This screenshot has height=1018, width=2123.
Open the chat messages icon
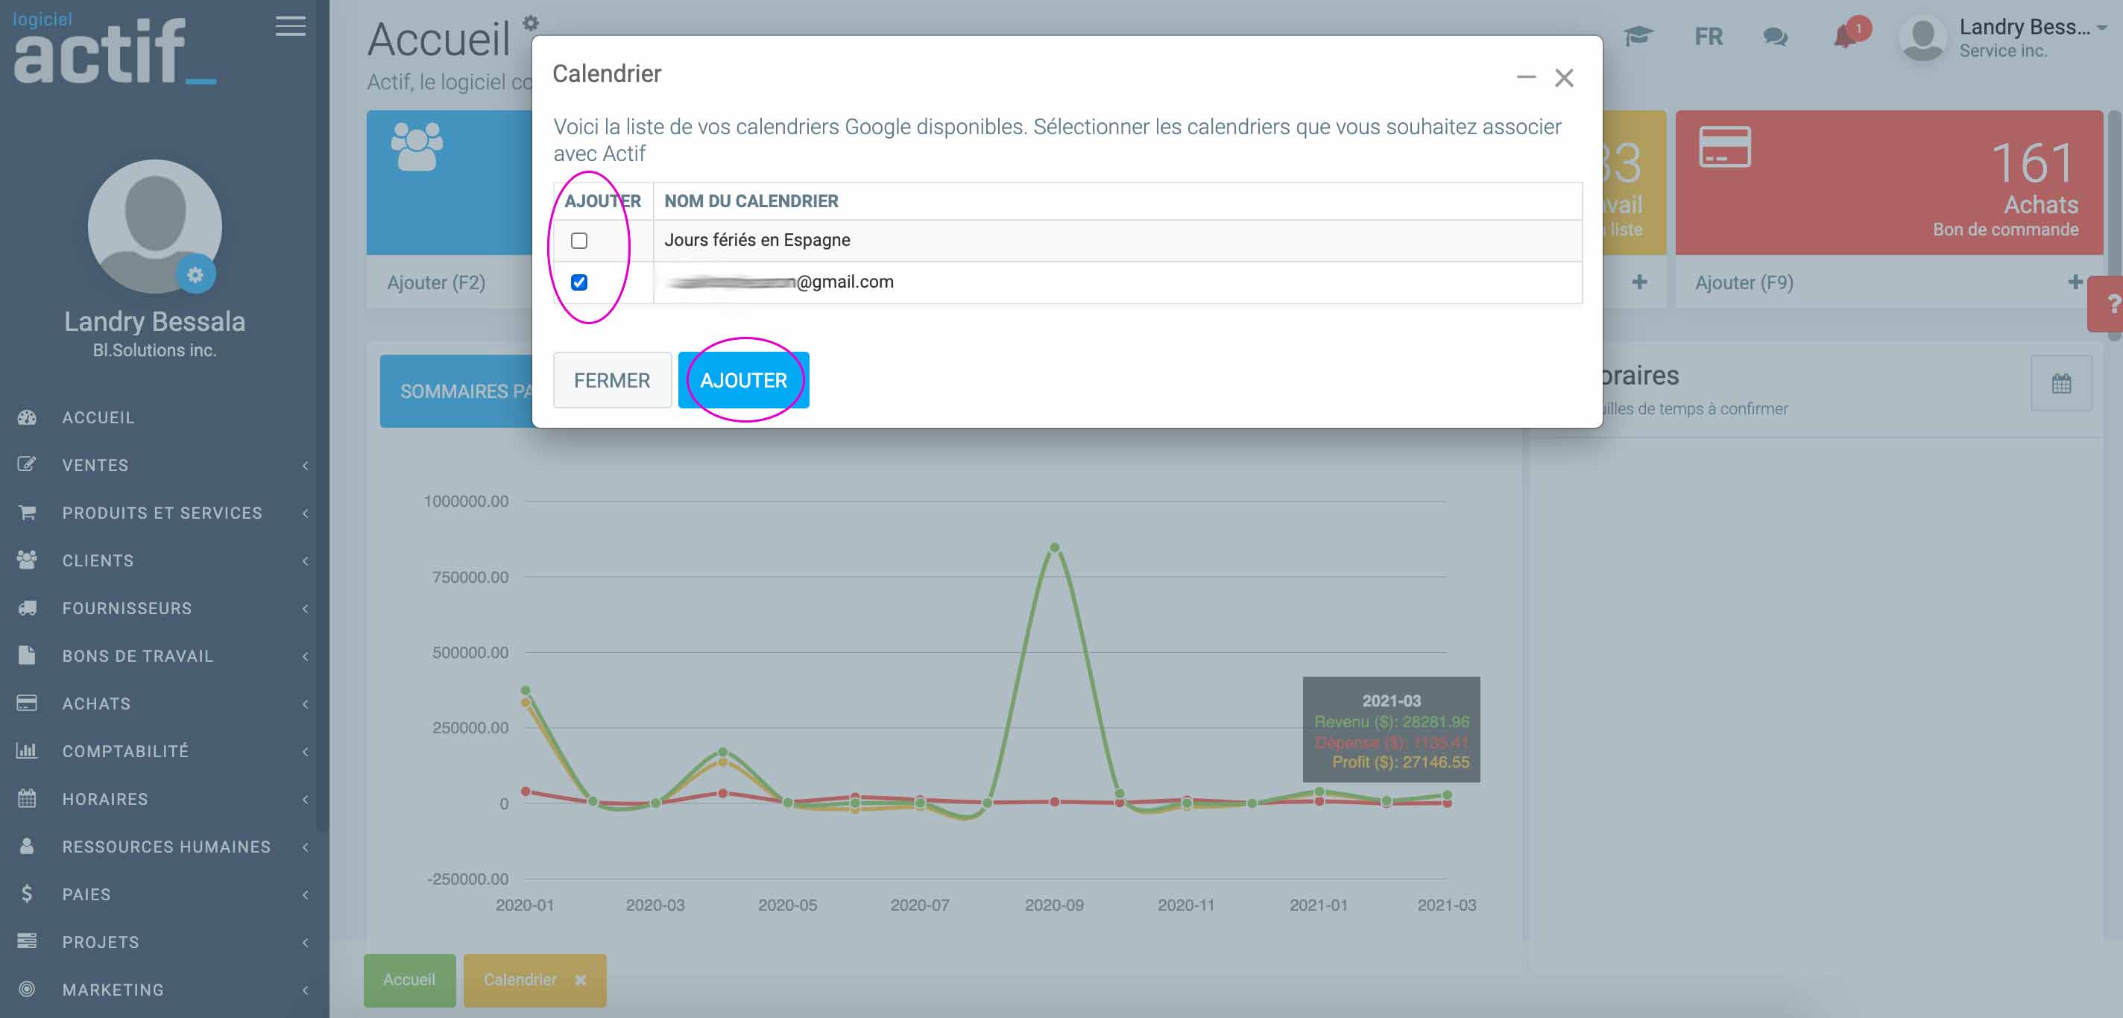tap(1774, 37)
